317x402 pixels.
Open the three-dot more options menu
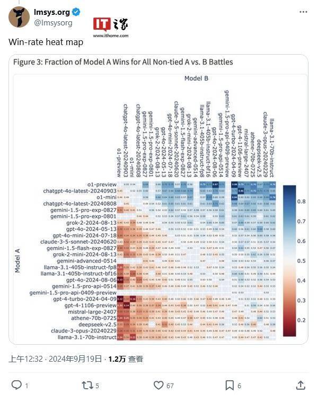tap(303, 12)
